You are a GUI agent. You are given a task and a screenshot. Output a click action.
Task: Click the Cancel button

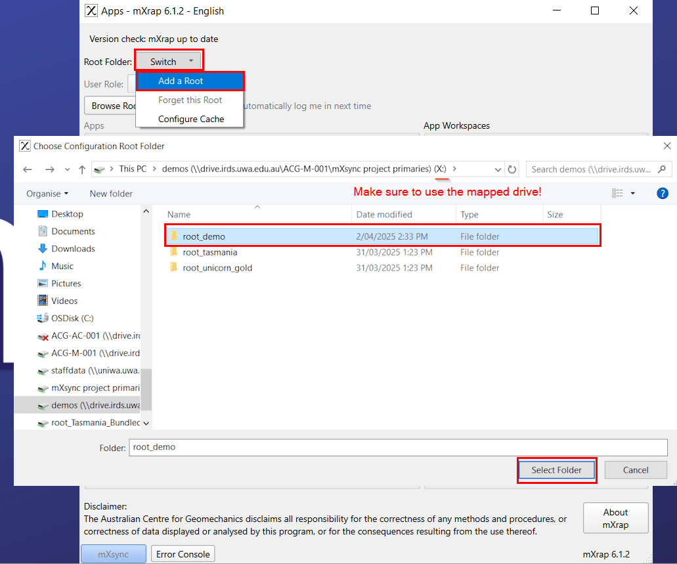tap(635, 470)
